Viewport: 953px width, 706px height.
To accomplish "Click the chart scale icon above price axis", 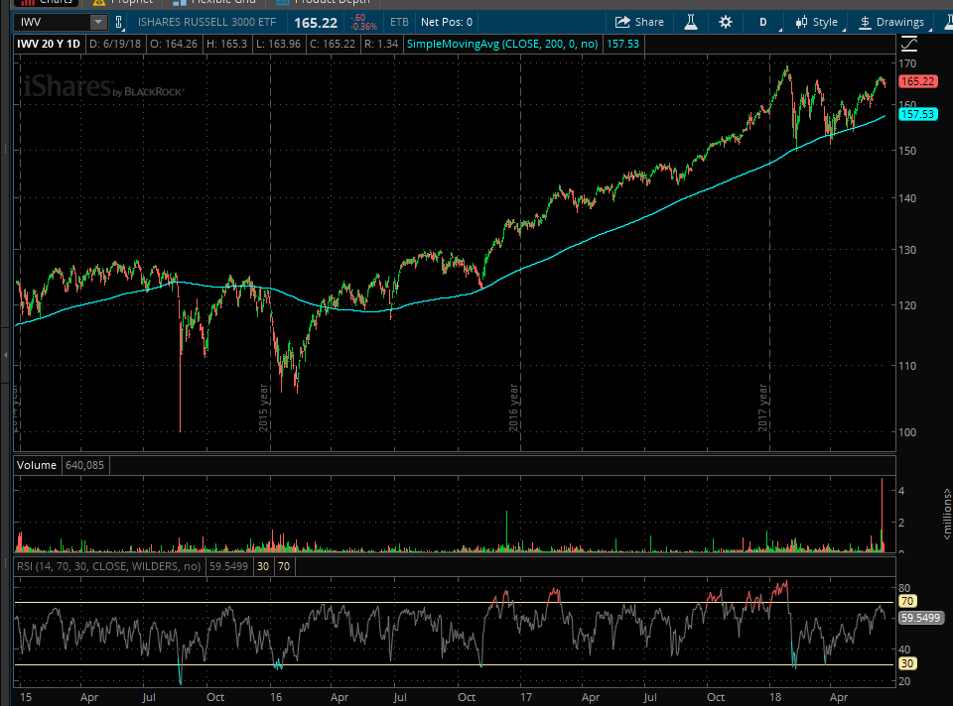I will [x=909, y=44].
